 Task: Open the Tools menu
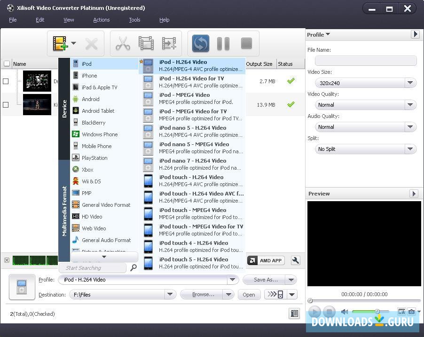[134, 20]
